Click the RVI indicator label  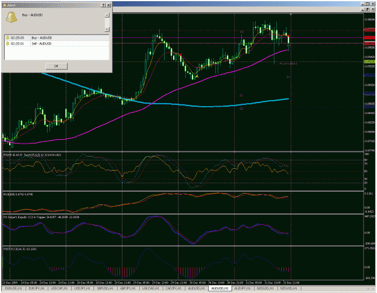pyautogui.click(x=18, y=194)
